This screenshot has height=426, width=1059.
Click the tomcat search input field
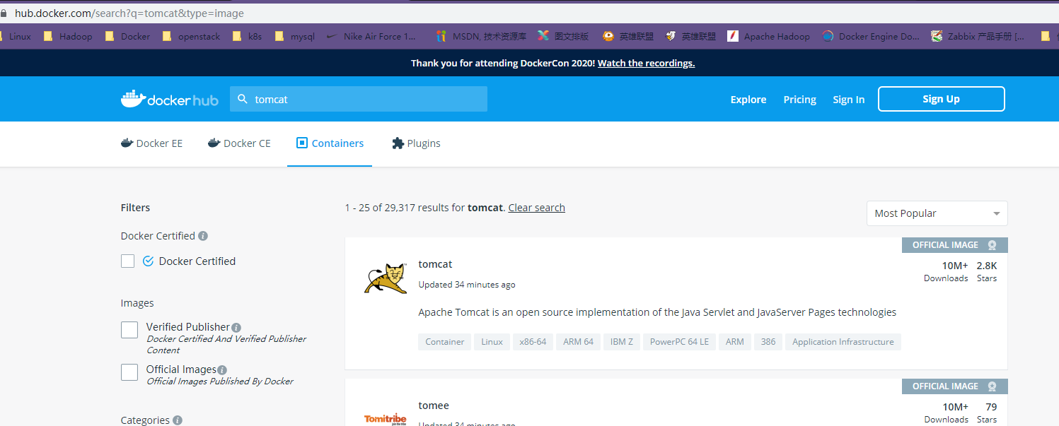[x=359, y=99]
